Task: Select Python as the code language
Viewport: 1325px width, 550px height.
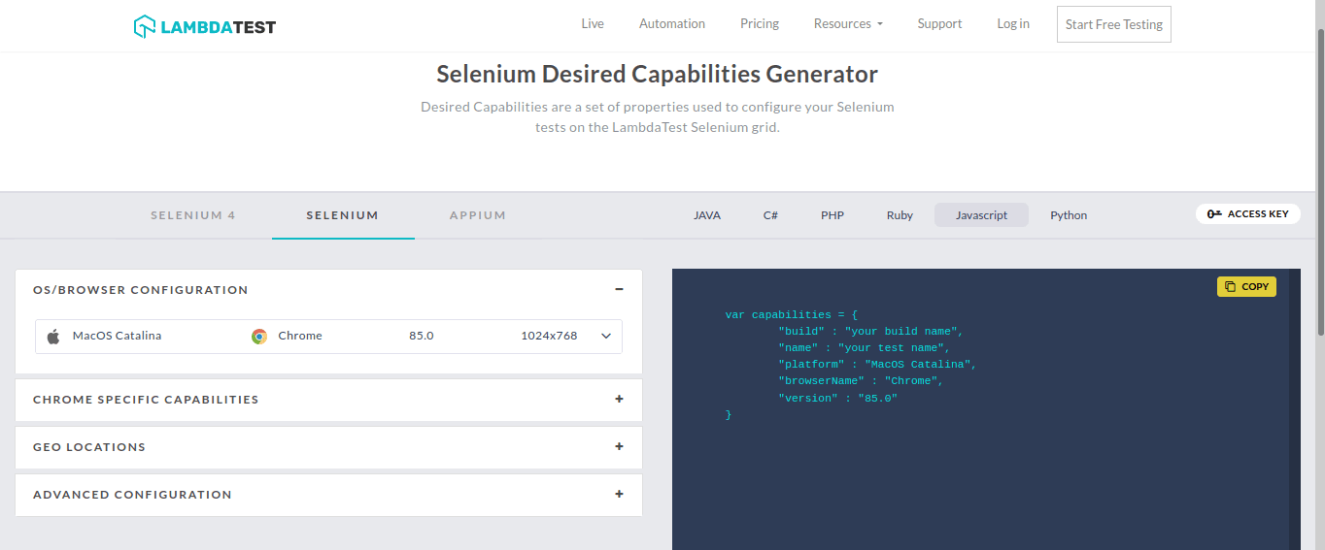Action: 1069,215
